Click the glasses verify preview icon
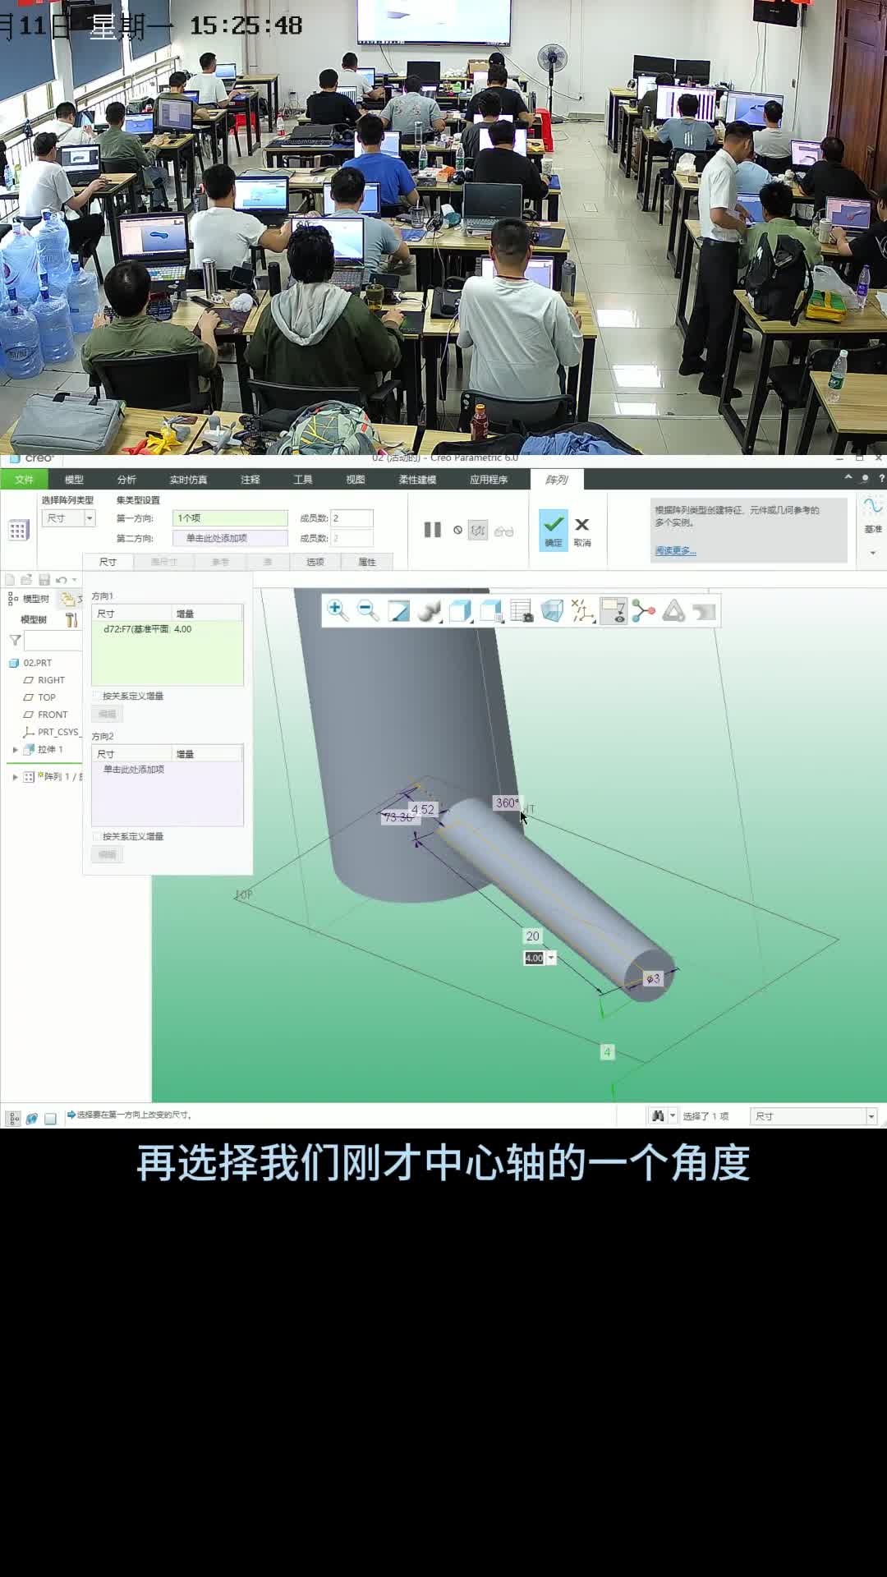Image resolution: width=887 pixels, height=1577 pixels. pyautogui.click(x=504, y=531)
